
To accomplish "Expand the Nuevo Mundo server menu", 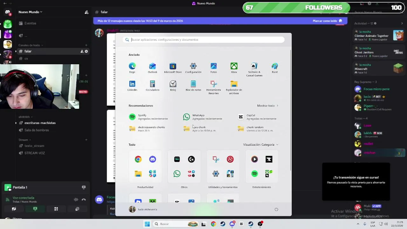I will coord(30,12).
